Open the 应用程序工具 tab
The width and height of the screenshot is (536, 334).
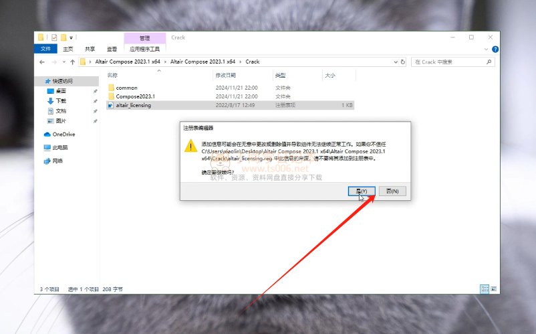point(144,49)
